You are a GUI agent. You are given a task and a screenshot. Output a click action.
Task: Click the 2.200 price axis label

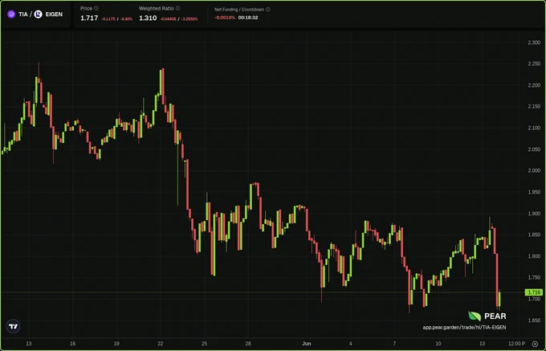tap(534, 85)
